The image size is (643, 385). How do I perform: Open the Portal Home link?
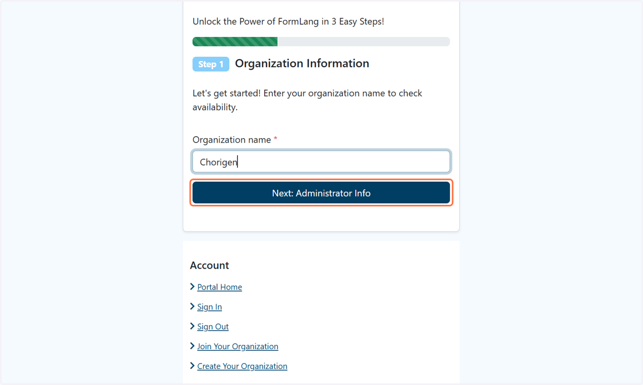[220, 287]
